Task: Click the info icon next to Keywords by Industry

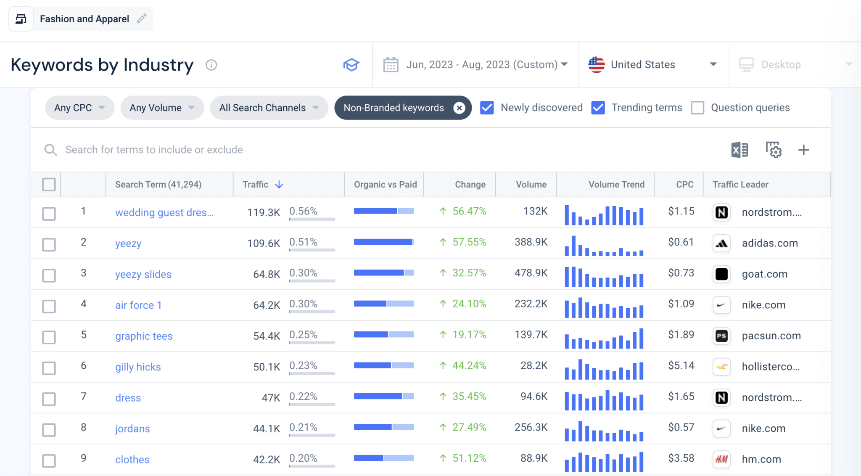Action: click(x=211, y=65)
